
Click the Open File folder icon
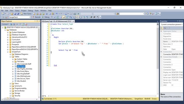click(x=12, y=14)
